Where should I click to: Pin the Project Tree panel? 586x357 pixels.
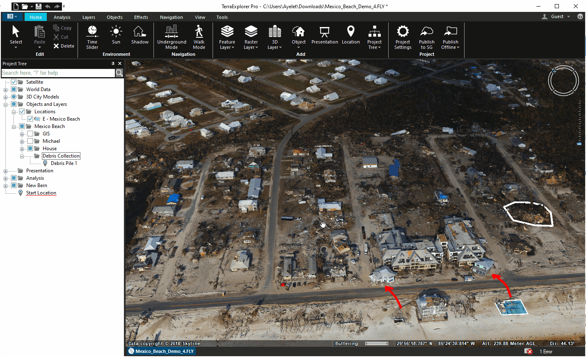point(113,64)
